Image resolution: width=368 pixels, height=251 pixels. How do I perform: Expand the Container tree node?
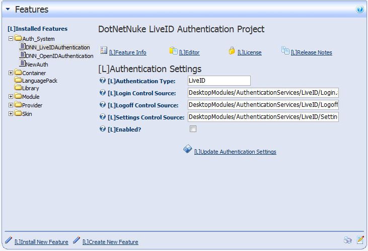[x=11, y=73]
